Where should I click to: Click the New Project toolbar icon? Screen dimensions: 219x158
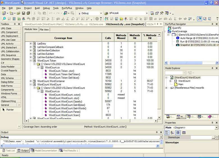(4, 13)
